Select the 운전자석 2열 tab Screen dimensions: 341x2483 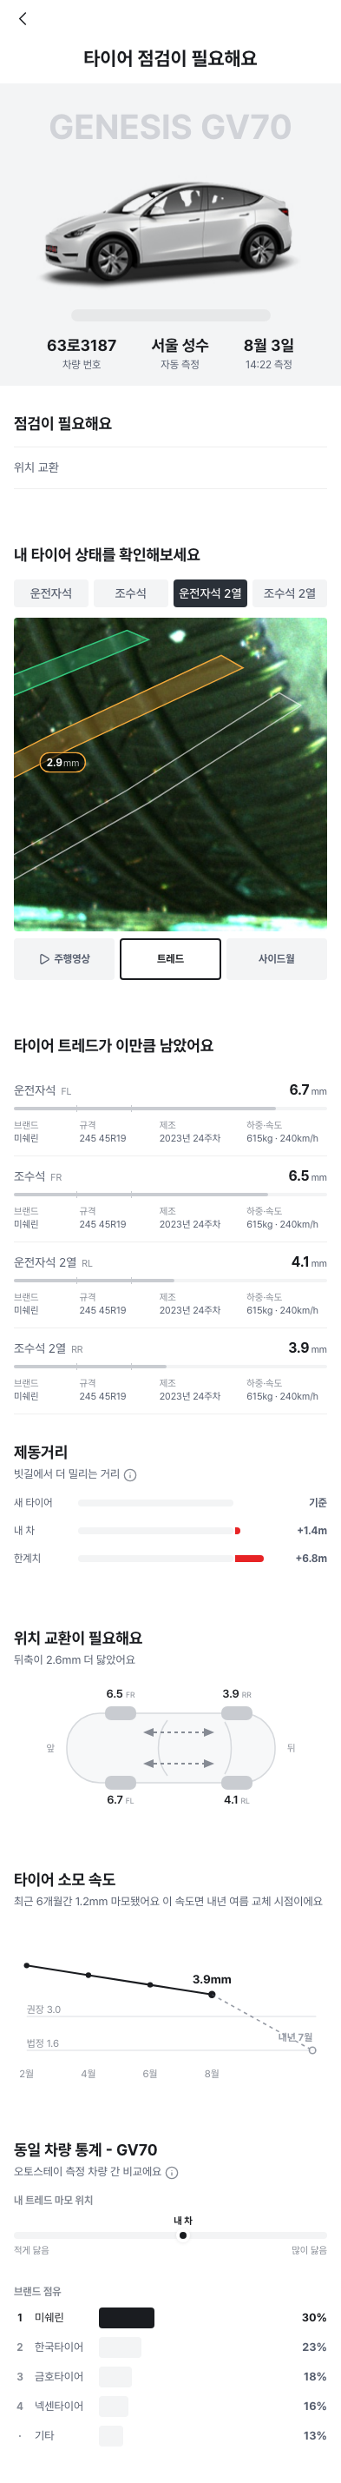click(x=210, y=593)
